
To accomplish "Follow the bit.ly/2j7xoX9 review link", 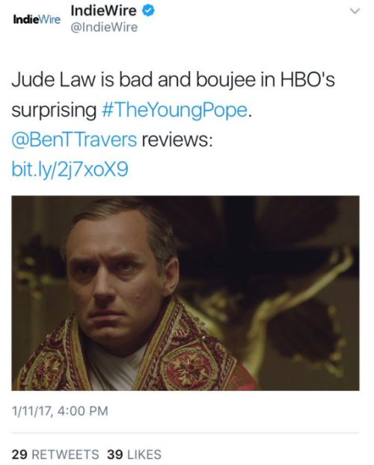I will click(x=70, y=170).
